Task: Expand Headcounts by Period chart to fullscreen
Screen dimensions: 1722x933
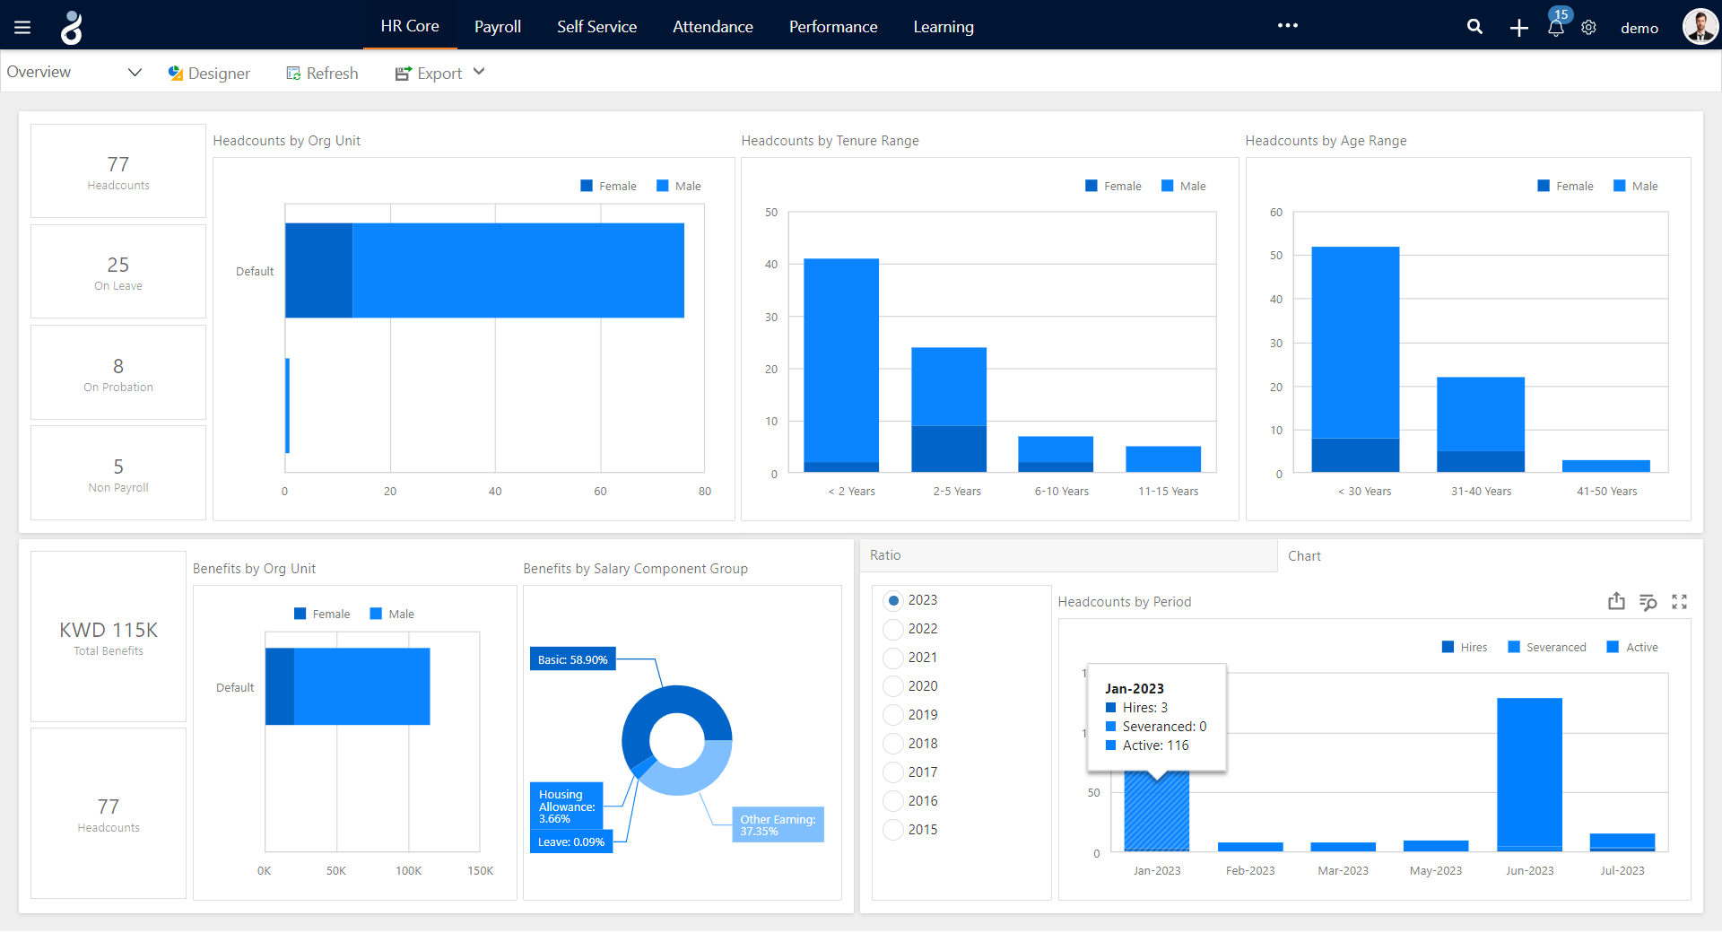Action: 1679,601
